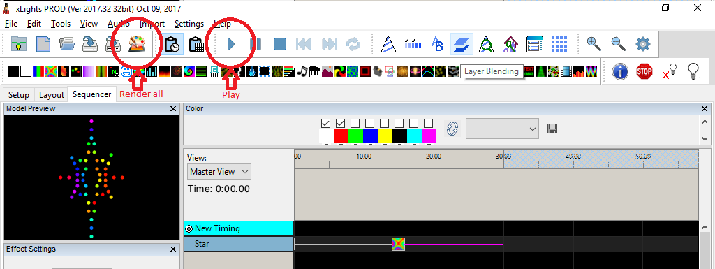The width and height of the screenshot is (715, 269).
Task: Click the Save As disk-drive icon next to Render All
Action: (112, 44)
